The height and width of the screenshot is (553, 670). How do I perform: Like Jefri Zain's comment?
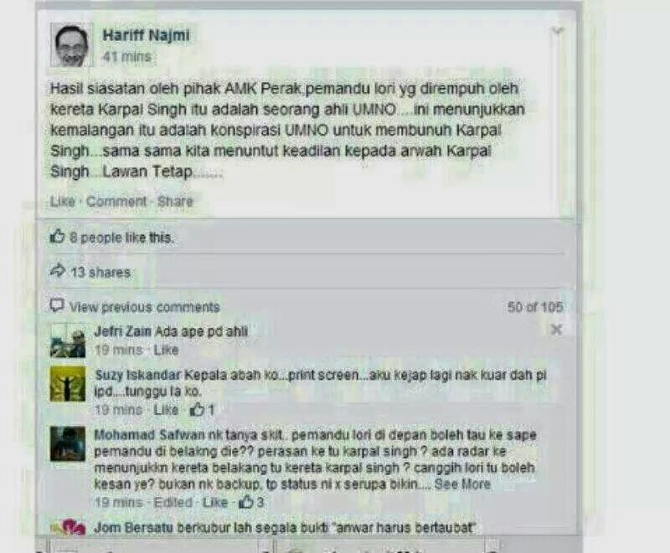point(166,350)
